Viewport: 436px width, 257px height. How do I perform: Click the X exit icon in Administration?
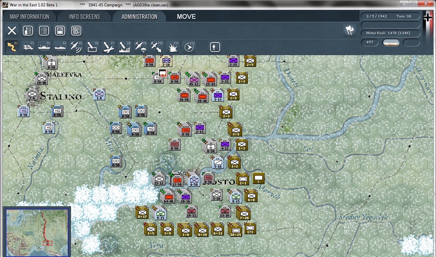pos(12,31)
